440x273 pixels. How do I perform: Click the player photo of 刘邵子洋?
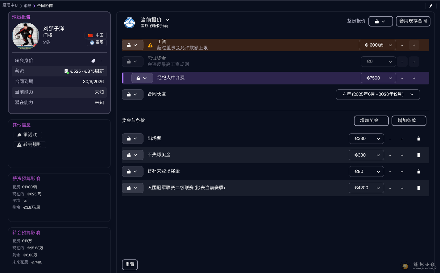26,36
